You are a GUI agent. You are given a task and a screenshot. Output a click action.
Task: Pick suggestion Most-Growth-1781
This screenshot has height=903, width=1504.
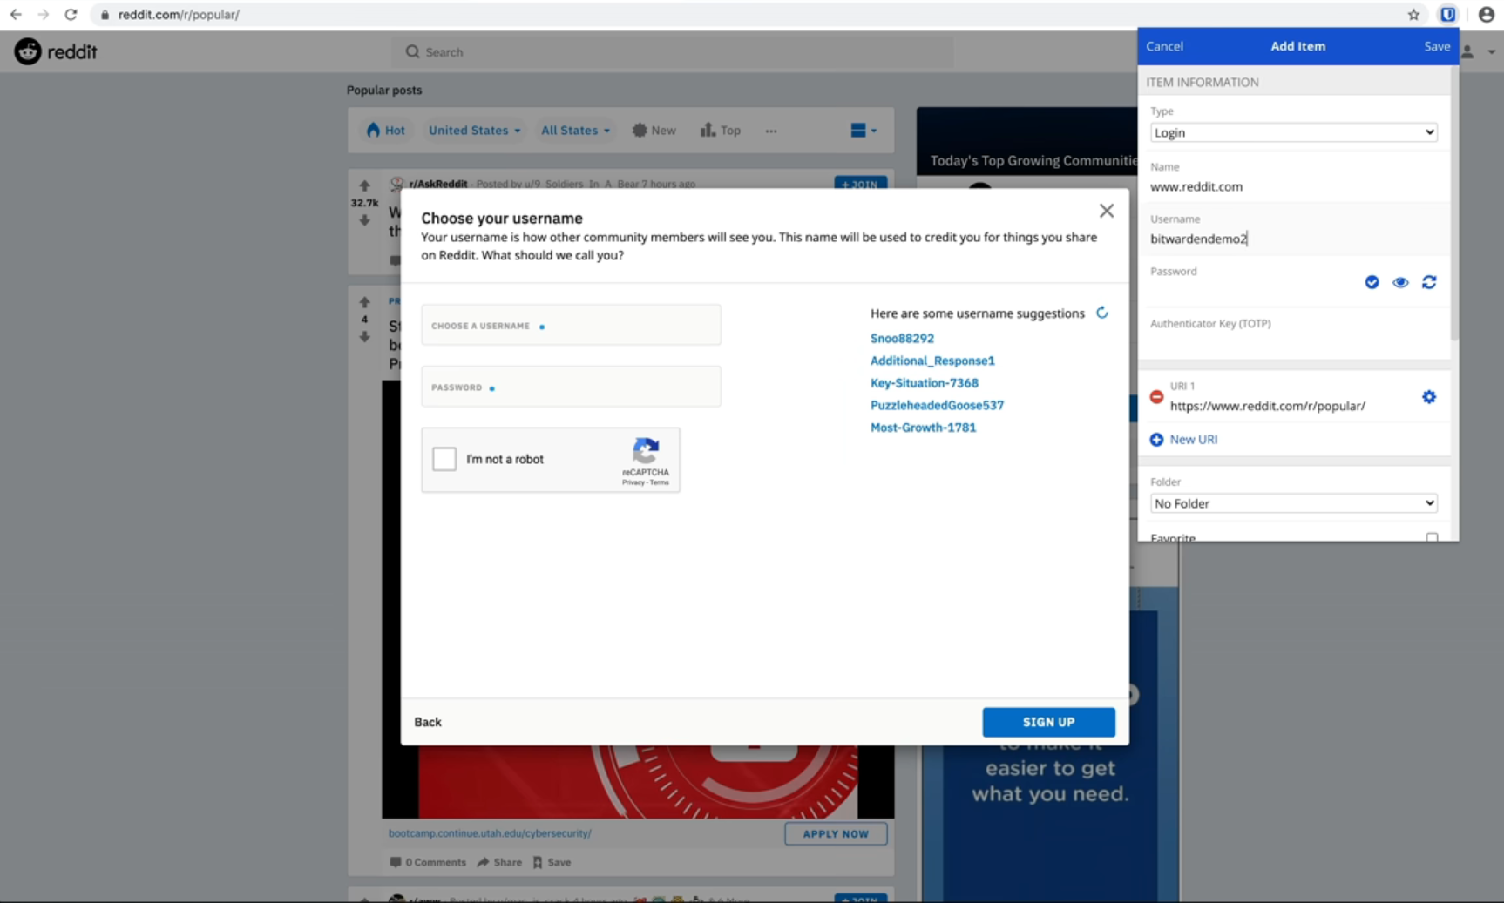click(923, 428)
